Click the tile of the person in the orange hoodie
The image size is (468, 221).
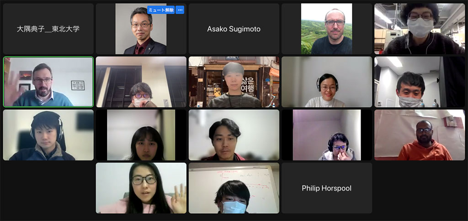click(x=420, y=135)
